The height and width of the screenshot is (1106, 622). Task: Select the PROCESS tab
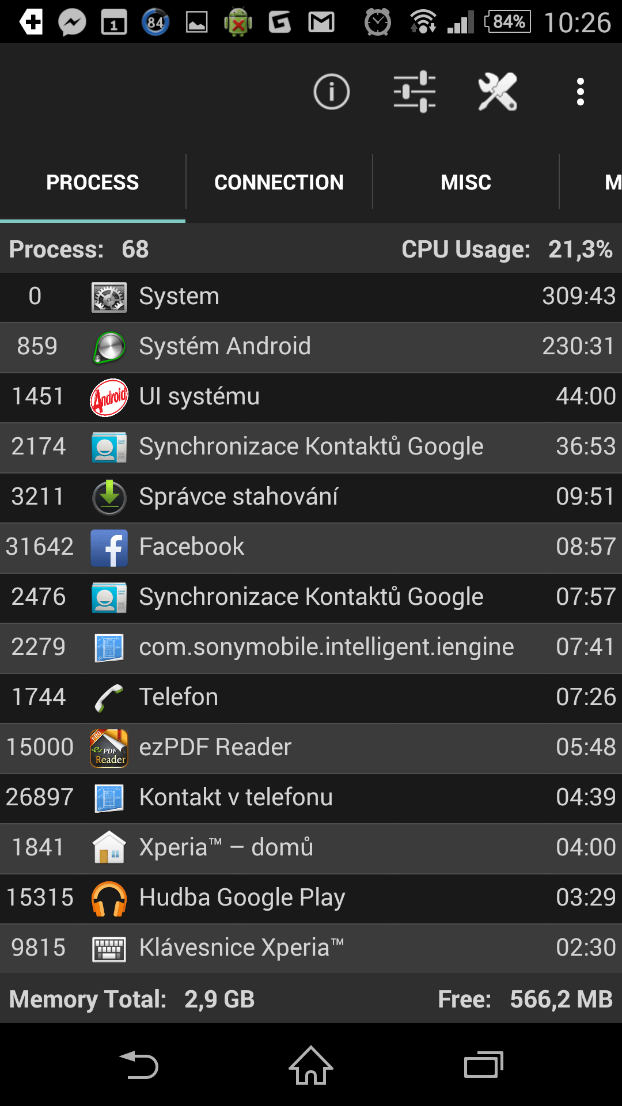pos(93,183)
